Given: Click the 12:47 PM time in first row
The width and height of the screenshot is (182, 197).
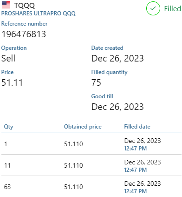Looking at the screenshot, I should click(136, 149).
